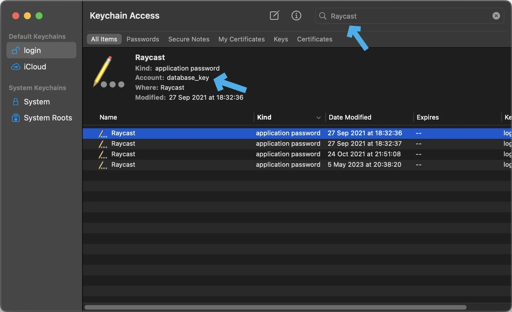Sort by the Name column header
The image size is (512, 312).
pyautogui.click(x=108, y=117)
